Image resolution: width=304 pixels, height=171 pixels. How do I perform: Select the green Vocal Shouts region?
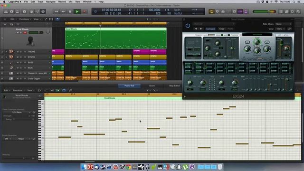click(116, 38)
